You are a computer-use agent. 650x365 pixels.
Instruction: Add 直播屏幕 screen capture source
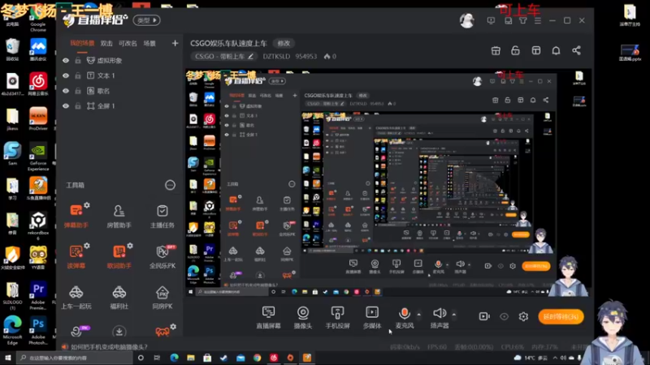click(268, 317)
